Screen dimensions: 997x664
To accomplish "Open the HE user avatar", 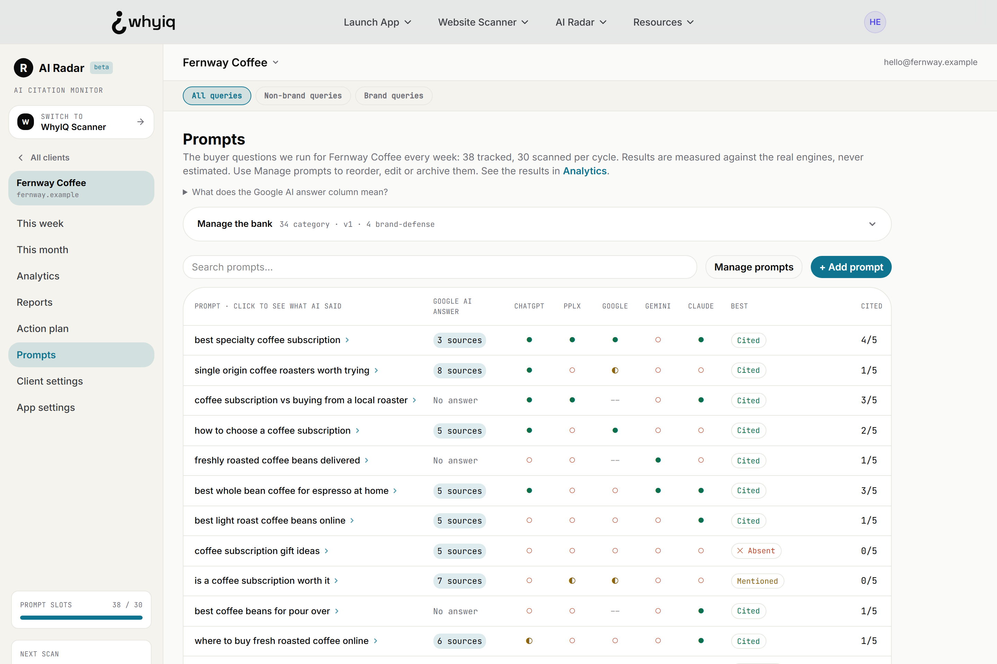I will 874,22.
